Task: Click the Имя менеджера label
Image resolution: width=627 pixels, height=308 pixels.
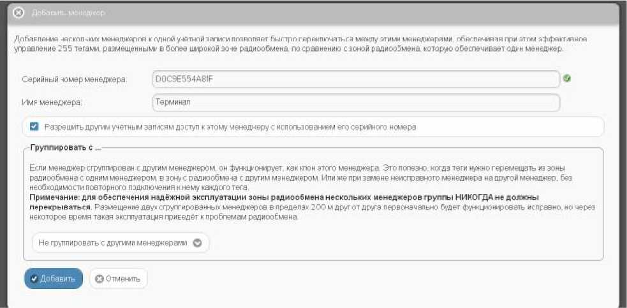Action: (x=52, y=103)
